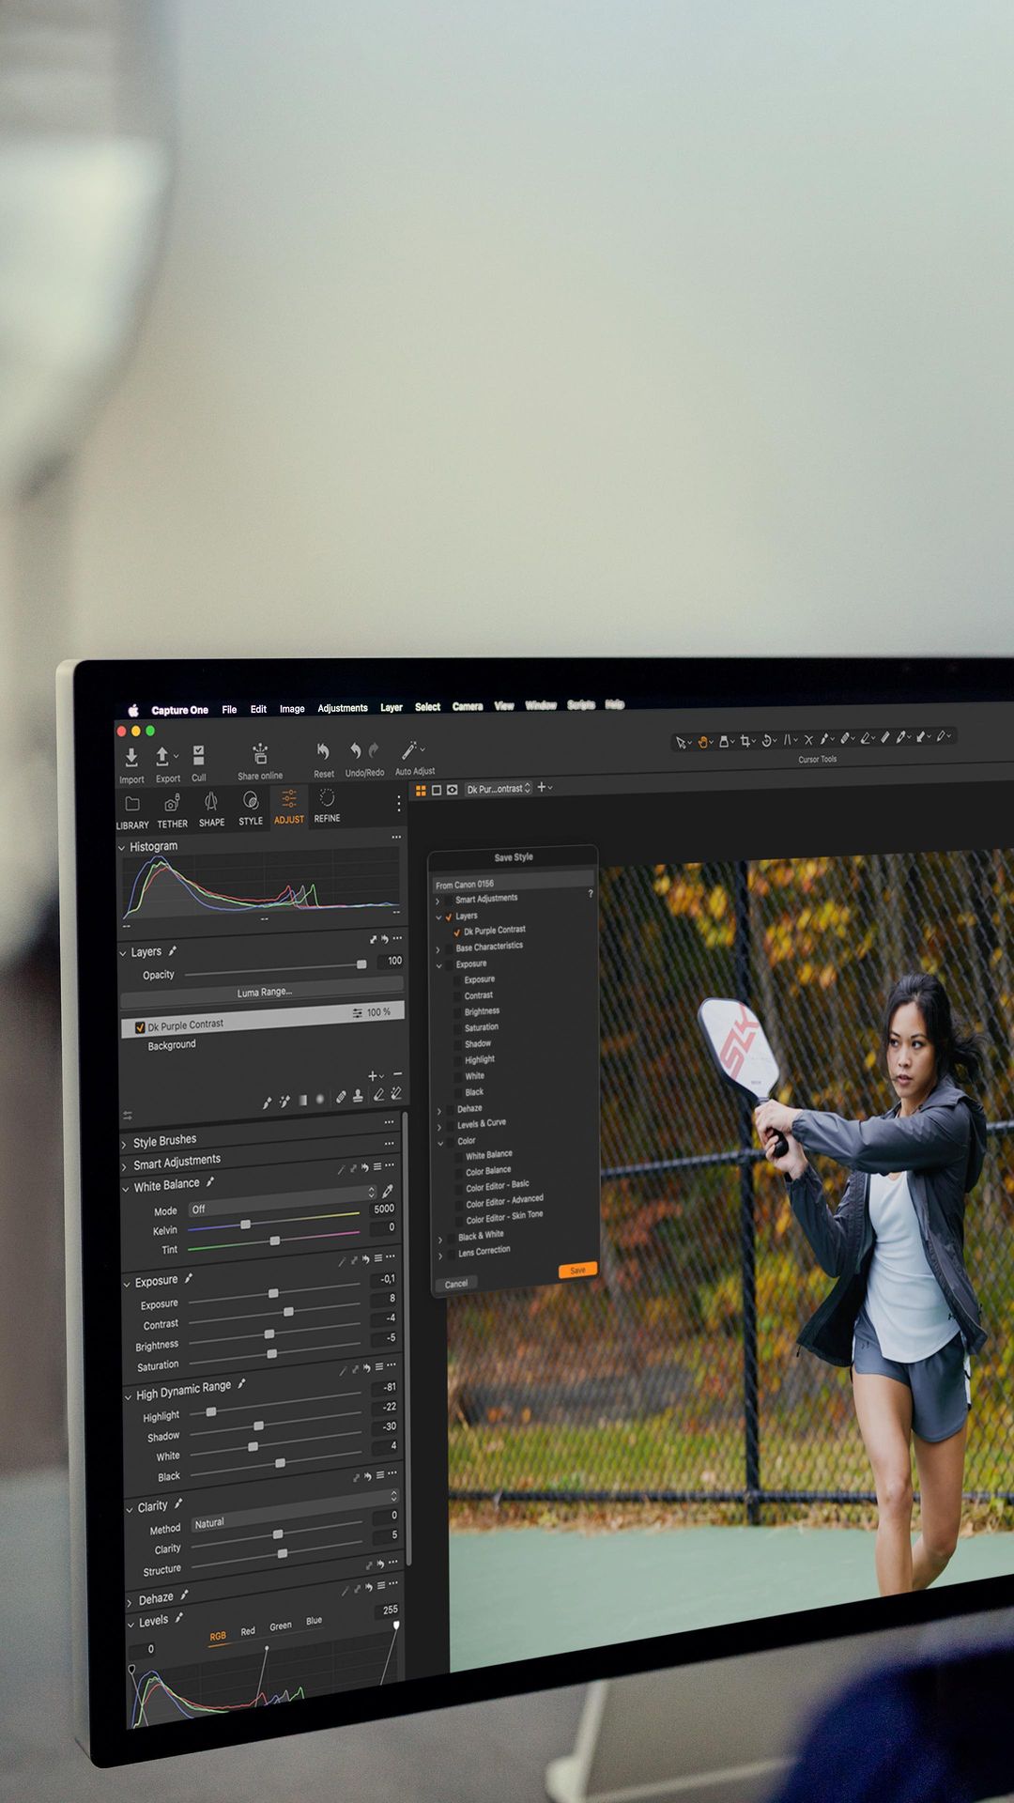Screen dimensions: 1014x1803
Task: Collapse the Histogram panel
Action: click(122, 848)
